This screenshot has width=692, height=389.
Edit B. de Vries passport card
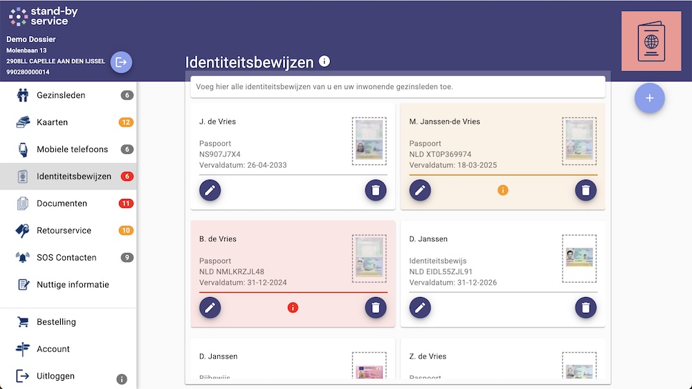(x=210, y=307)
